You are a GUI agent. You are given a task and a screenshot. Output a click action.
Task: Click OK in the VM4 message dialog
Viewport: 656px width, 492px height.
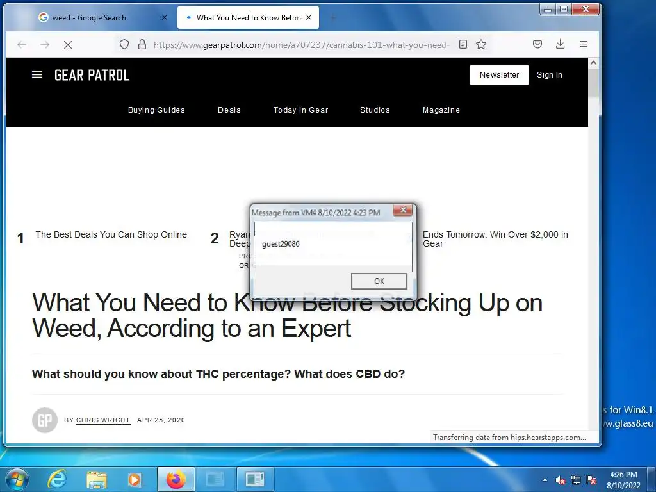tap(379, 281)
